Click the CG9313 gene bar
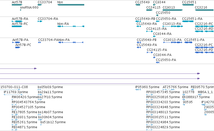 pyautogui.click(x=173, y=10)
